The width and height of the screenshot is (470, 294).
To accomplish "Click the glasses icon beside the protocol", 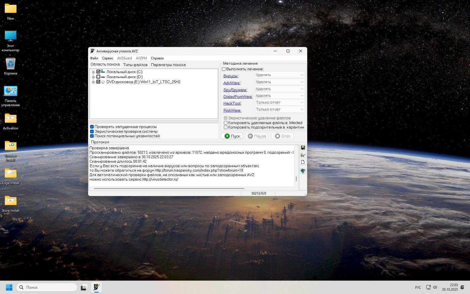I will pos(303,155).
